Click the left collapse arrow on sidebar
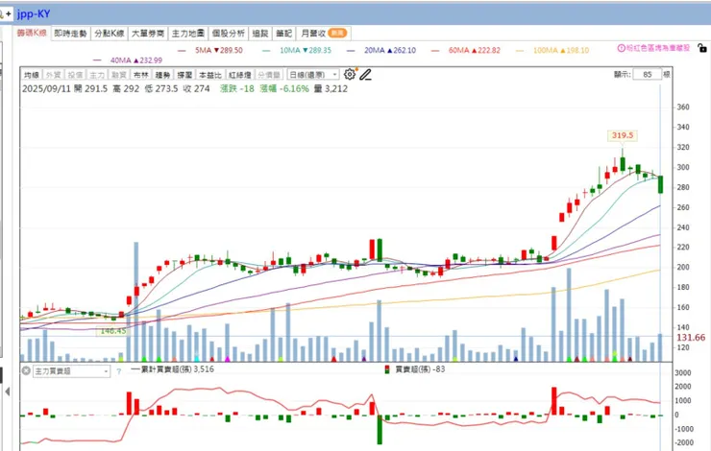This screenshot has width=711, height=451. click(x=8, y=392)
